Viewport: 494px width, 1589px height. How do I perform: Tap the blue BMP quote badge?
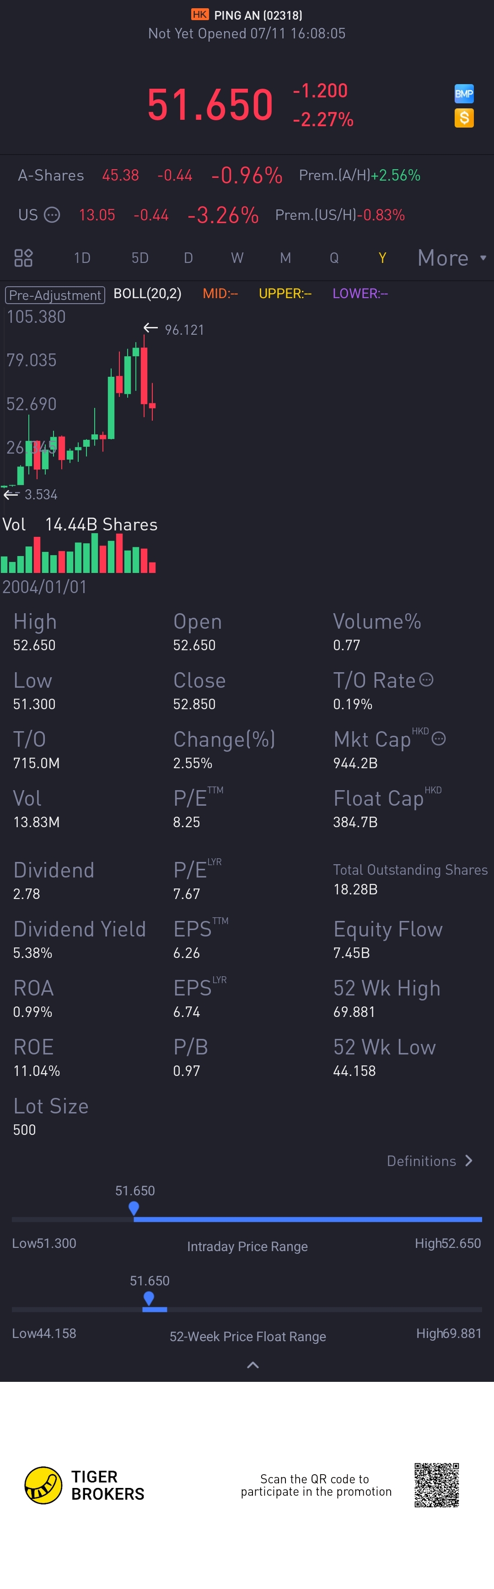(464, 94)
